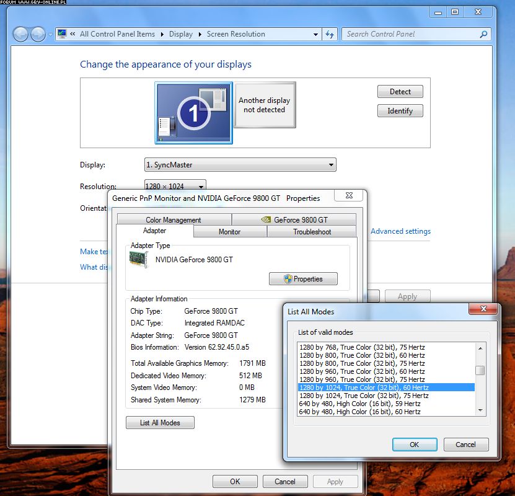
Task: Confirm List All Modes with OK
Action: [415, 445]
